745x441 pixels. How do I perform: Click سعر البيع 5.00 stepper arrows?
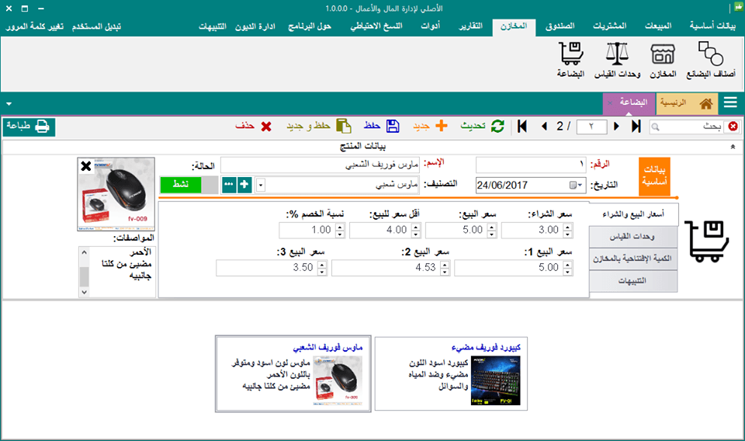(491, 231)
